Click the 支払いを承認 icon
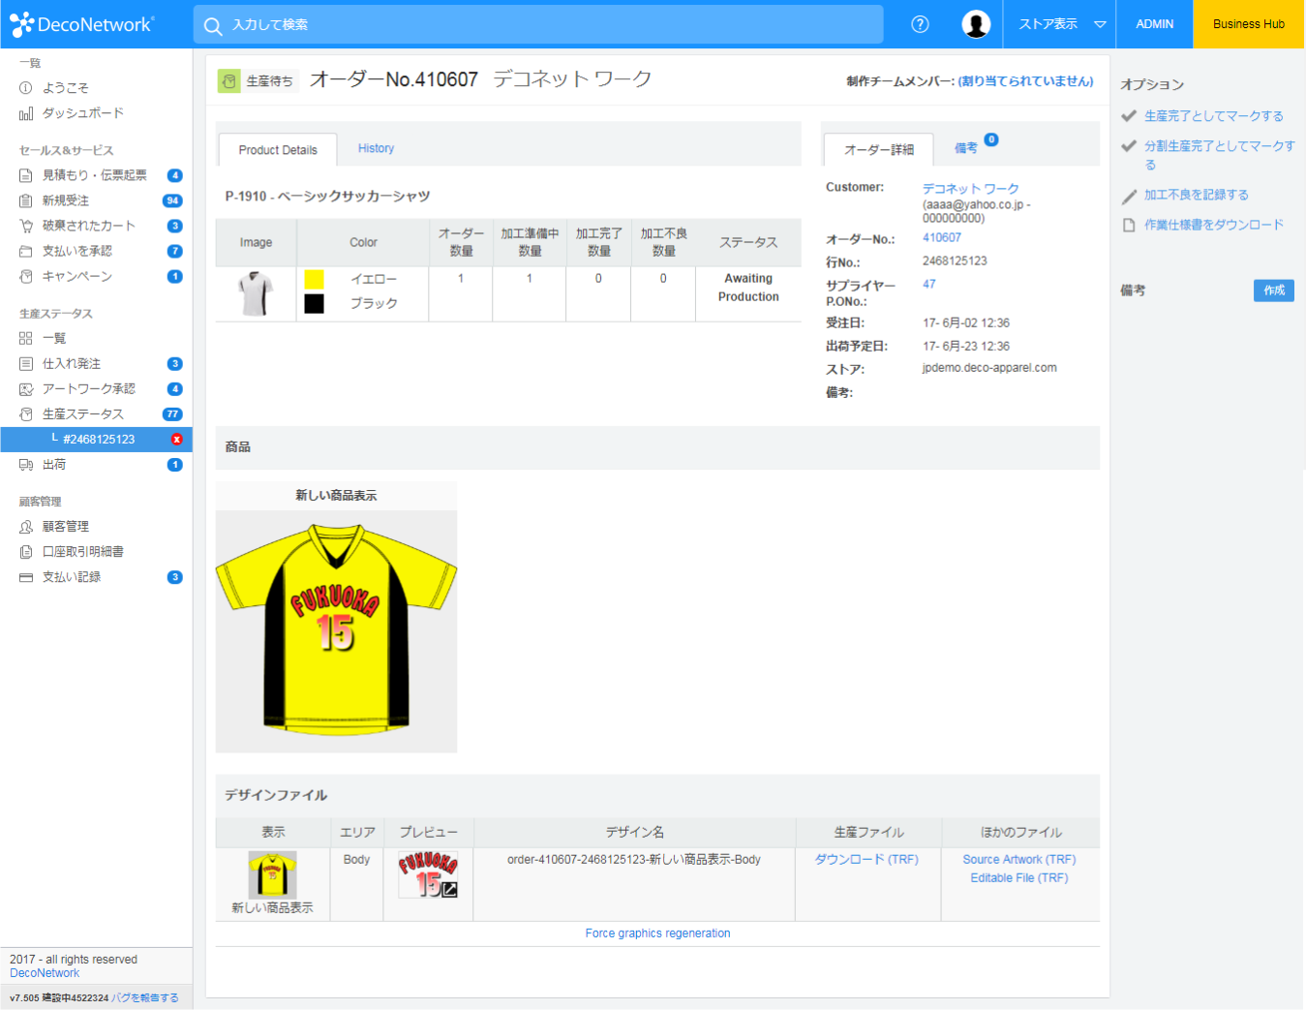 (x=26, y=251)
